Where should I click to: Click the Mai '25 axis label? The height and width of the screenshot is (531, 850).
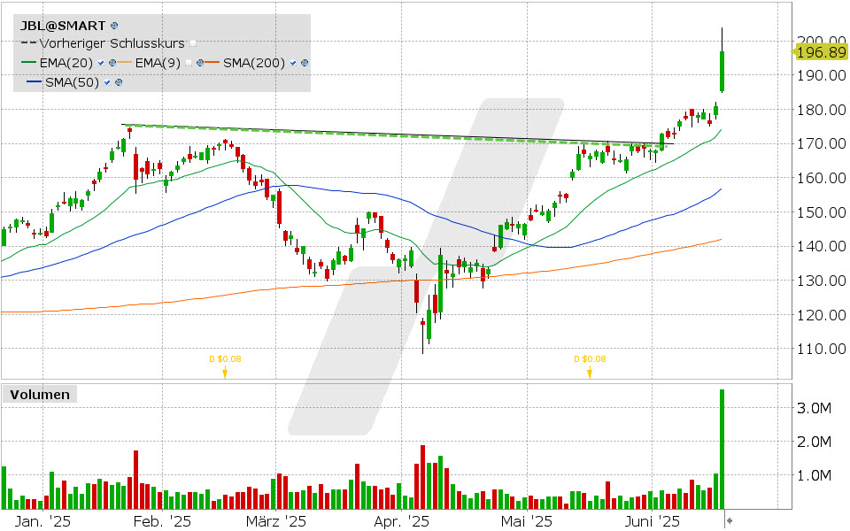pyautogui.click(x=527, y=521)
